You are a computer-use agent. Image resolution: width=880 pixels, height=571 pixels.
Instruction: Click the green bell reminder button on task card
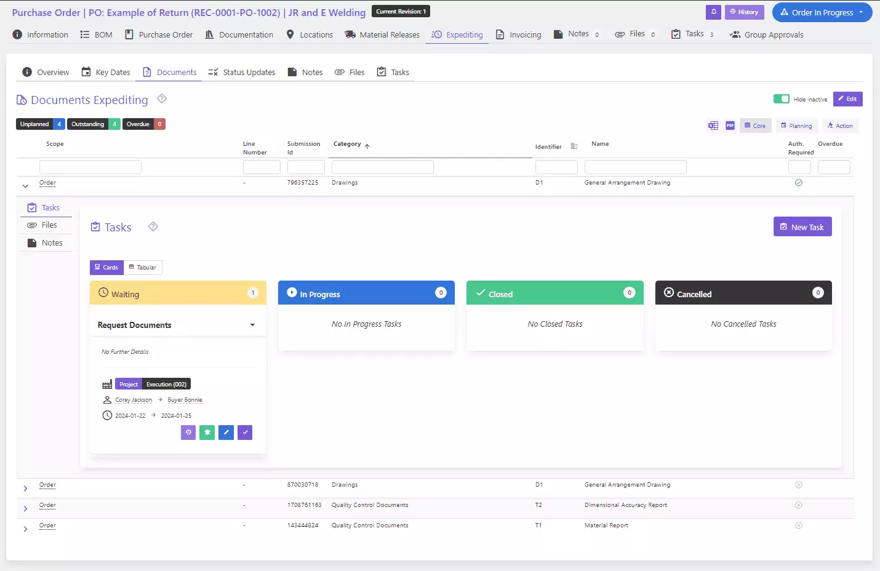[x=207, y=433]
